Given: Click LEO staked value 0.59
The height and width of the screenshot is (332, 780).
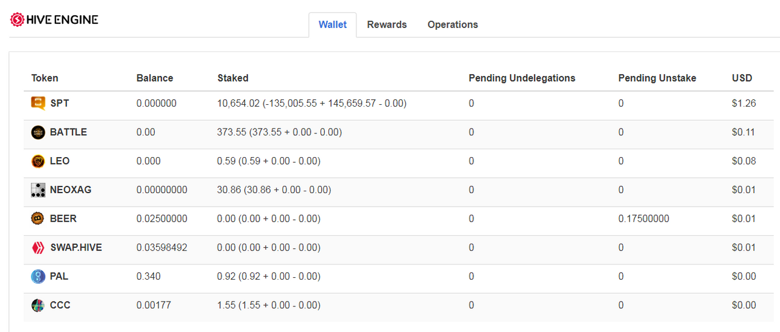Looking at the screenshot, I should point(225,161).
